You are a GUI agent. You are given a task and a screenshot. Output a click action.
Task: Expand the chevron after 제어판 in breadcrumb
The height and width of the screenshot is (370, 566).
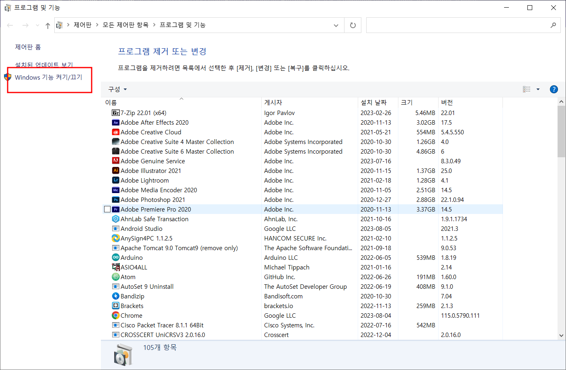97,25
